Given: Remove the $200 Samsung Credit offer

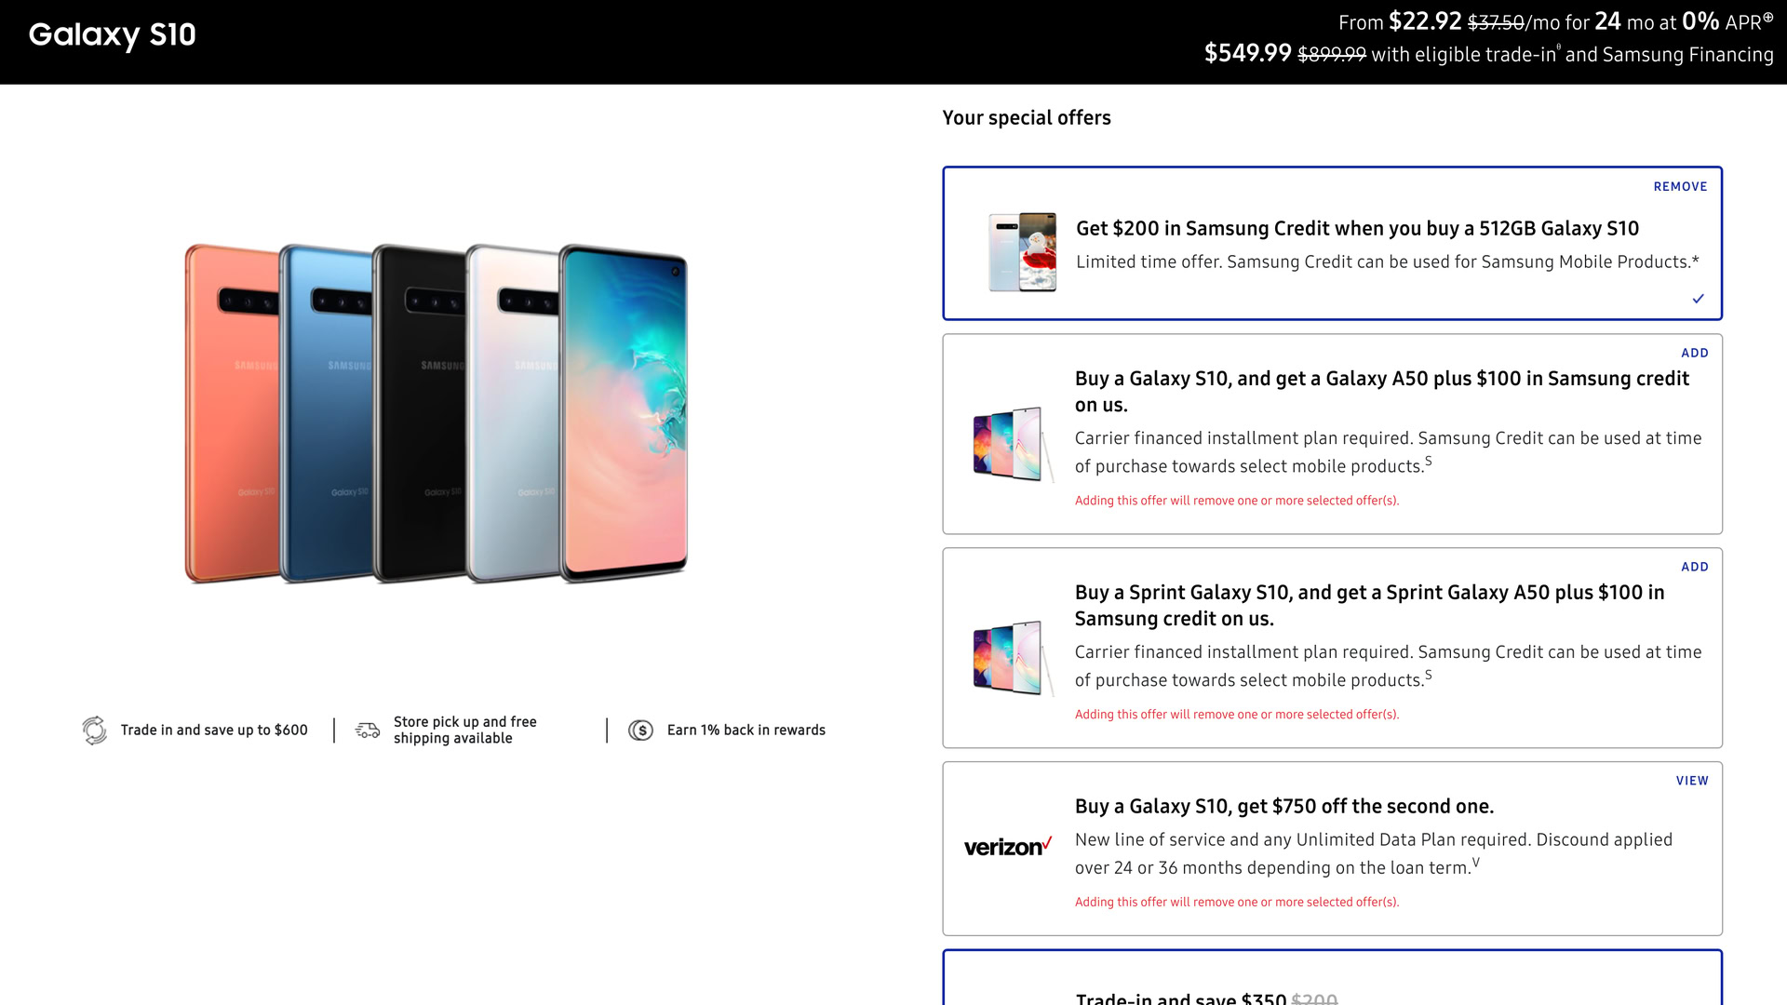Looking at the screenshot, I should point(1680,187).
